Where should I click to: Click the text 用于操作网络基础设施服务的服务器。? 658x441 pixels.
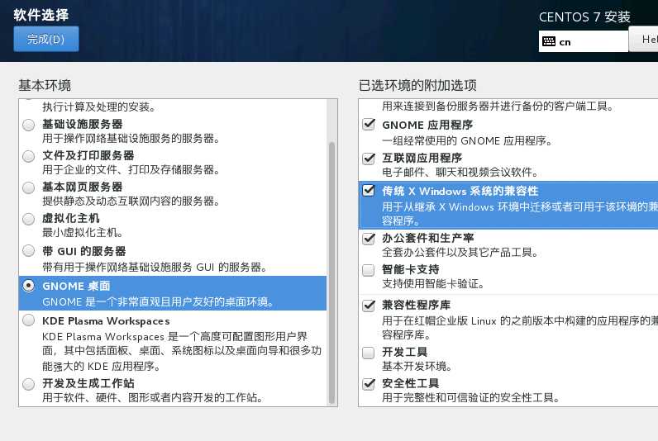pos(131,139)
